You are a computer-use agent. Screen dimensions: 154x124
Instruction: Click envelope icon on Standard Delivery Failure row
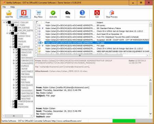pos(39,28)
